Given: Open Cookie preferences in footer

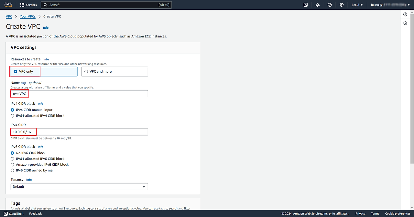Looking at the screenshot, I should pos(398,214).
